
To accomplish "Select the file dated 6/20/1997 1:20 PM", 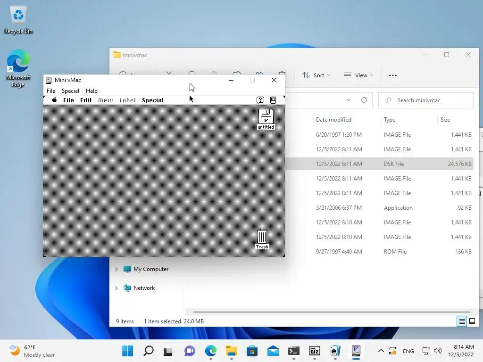I will [379, 134].
